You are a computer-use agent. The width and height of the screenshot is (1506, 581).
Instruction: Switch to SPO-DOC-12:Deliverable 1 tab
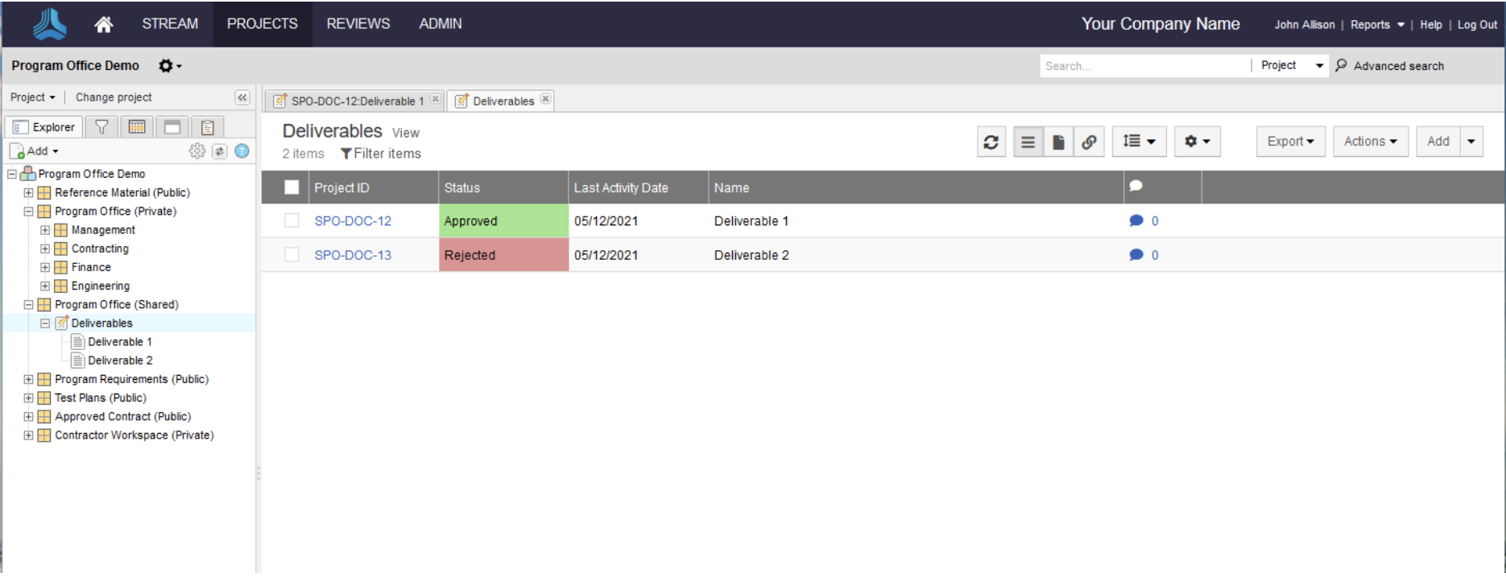pos(356,101)
